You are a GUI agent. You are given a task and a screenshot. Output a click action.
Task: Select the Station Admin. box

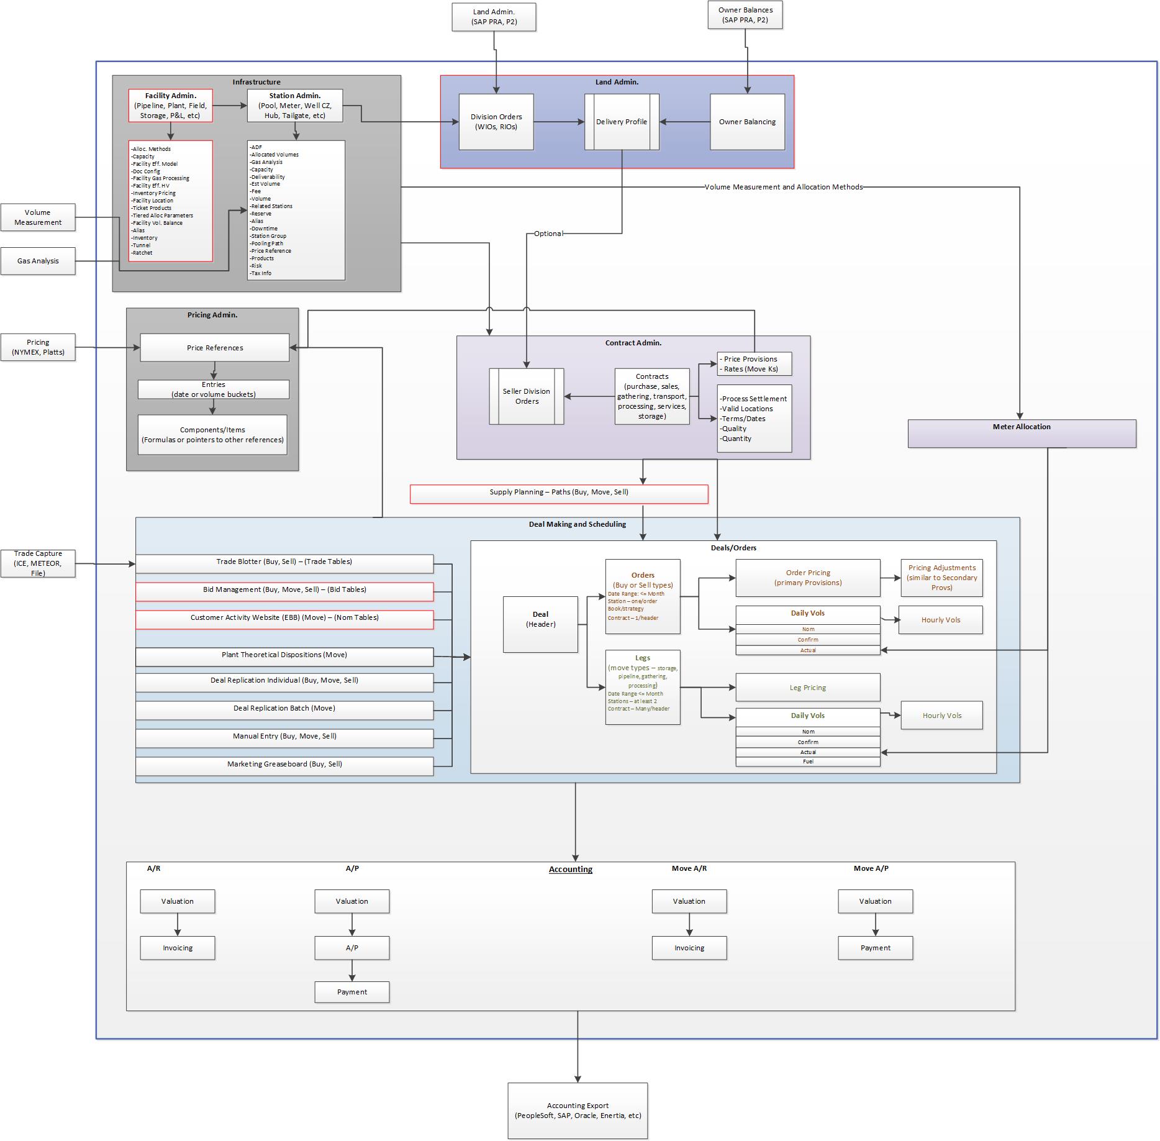295,106
